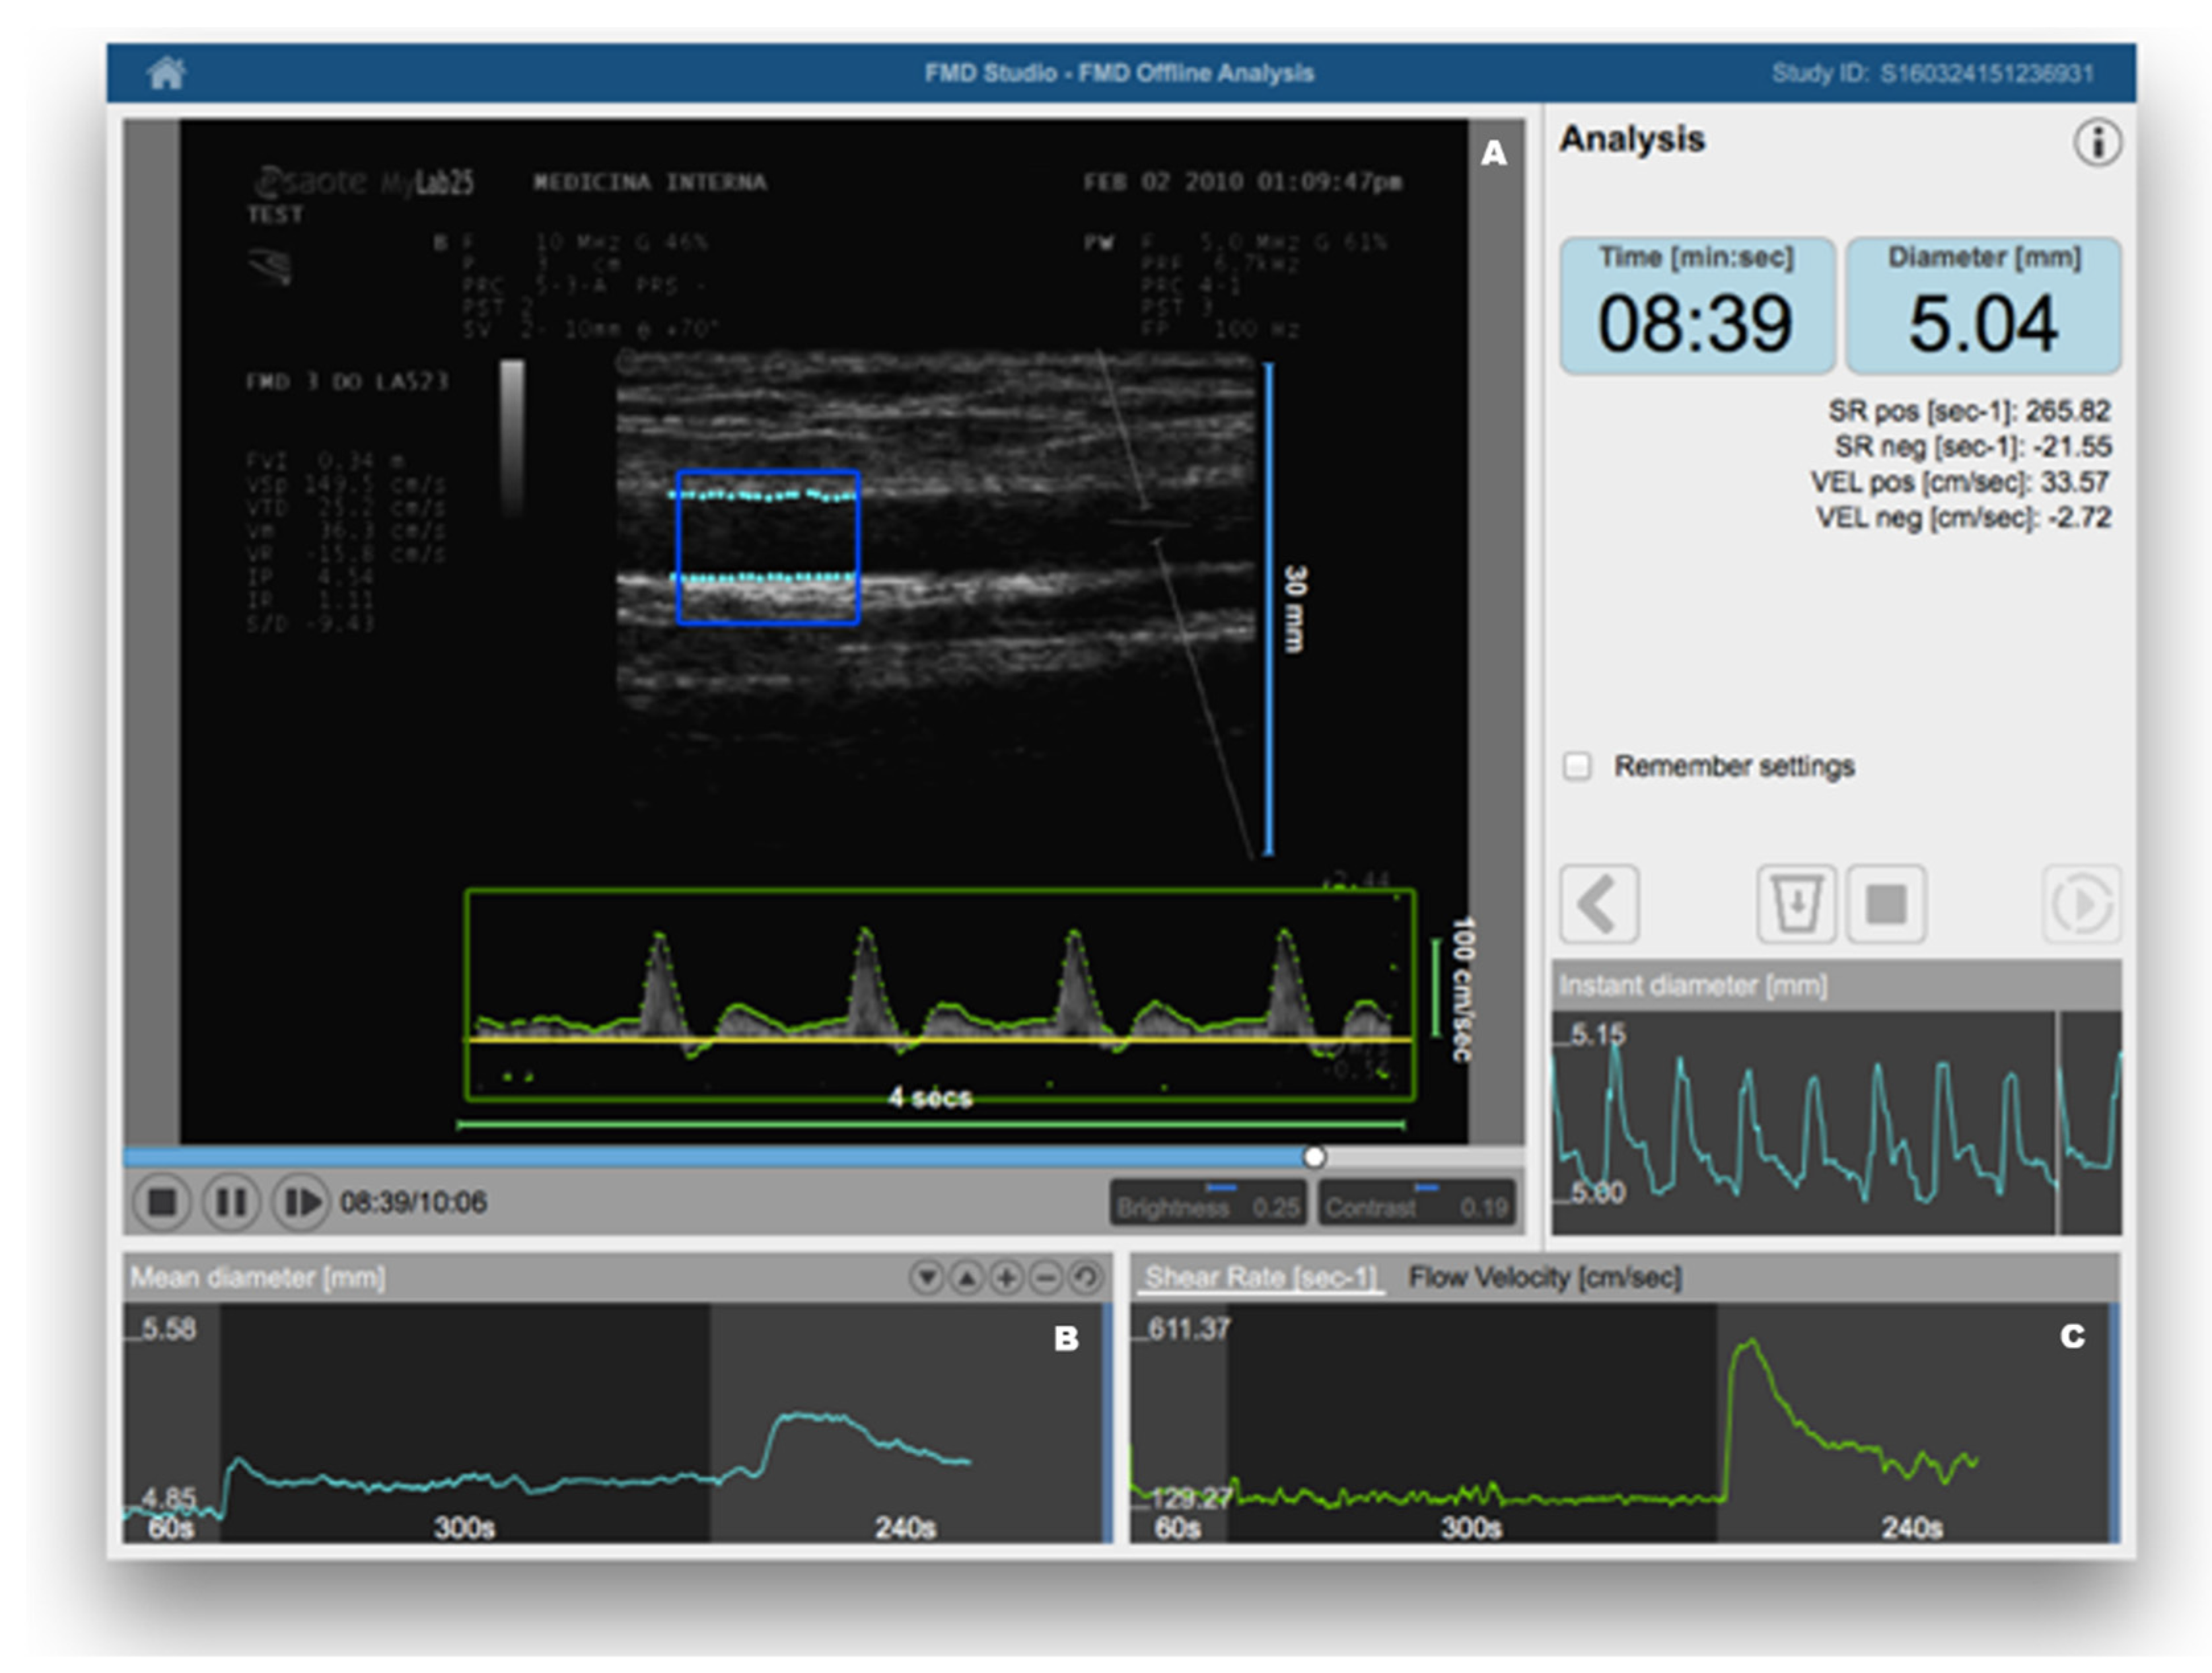Pause the ultrasound video
The image size is (2212, 1673).
click(231, 1201)
